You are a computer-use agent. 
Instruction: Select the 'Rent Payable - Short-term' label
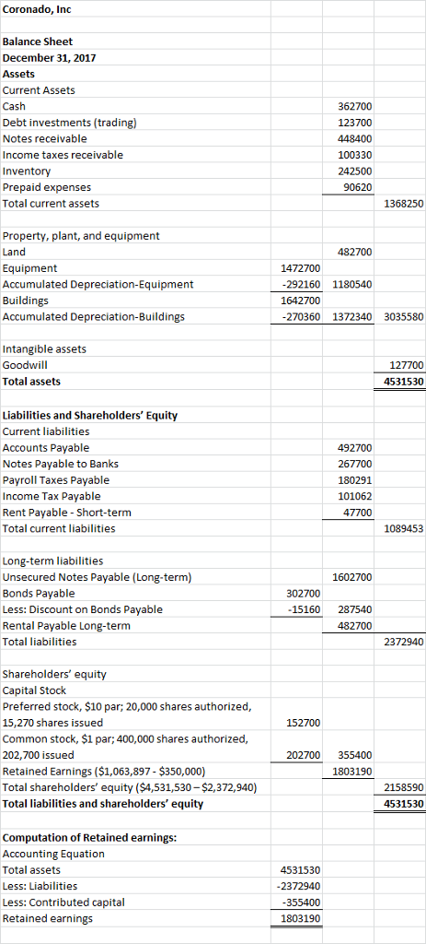(x=66, y=513)
